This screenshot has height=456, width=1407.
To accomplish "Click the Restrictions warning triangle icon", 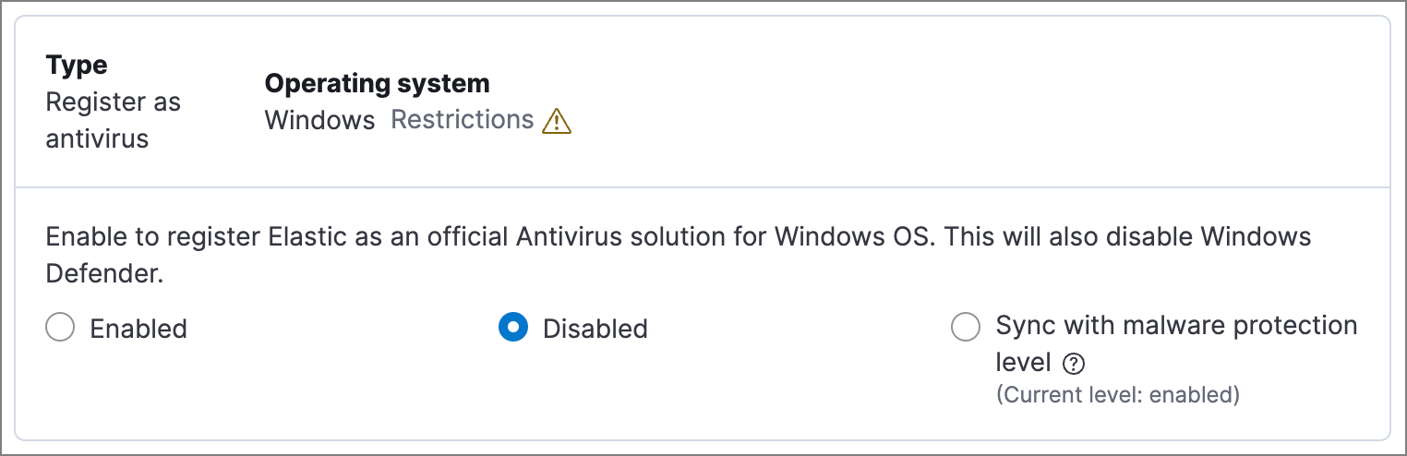I will point(557,121).
